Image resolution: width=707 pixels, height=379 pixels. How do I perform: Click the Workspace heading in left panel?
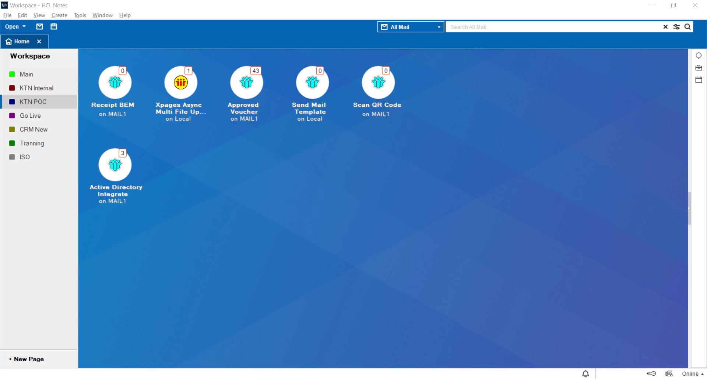[30, 56]
